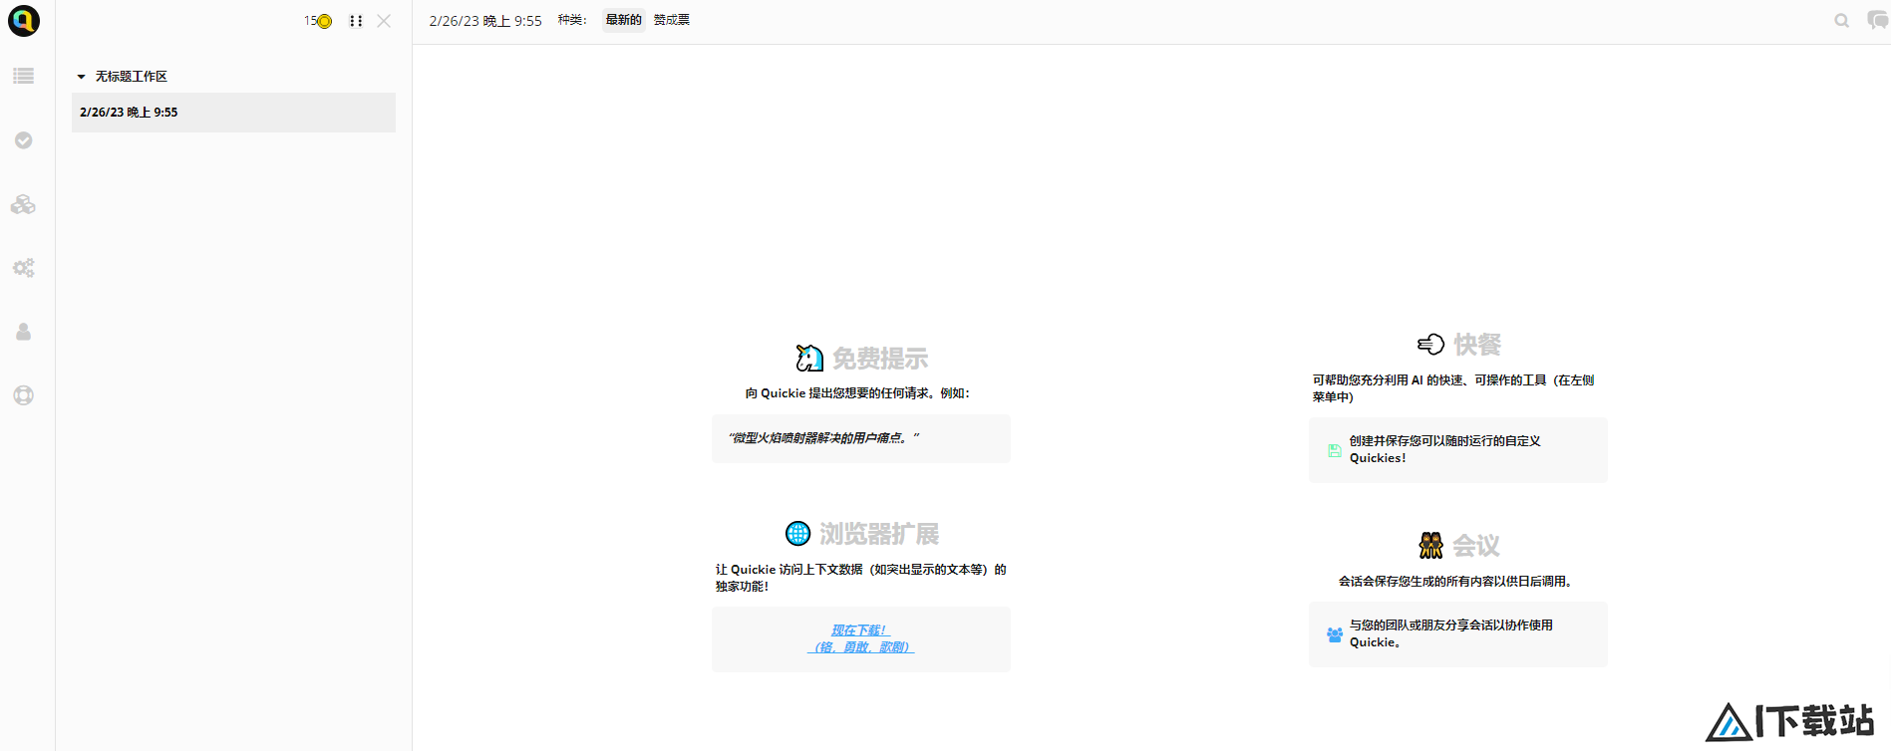Open the list view sidebar icon

24,76
